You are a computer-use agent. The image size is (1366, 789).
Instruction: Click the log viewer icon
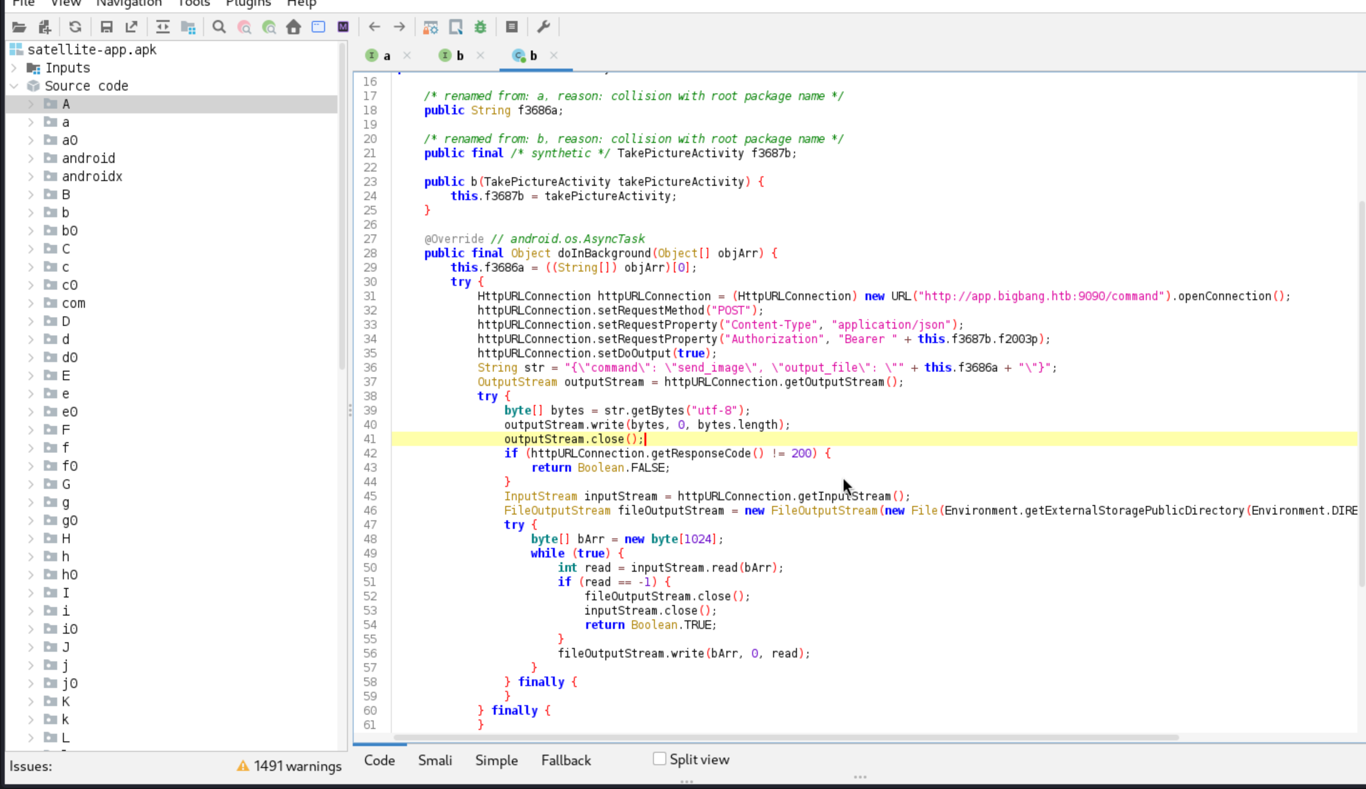coord(511,27)
